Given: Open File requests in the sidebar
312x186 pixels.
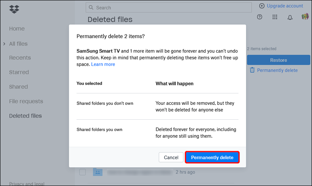Looking at the screenshot, I should tap(26, 101).
